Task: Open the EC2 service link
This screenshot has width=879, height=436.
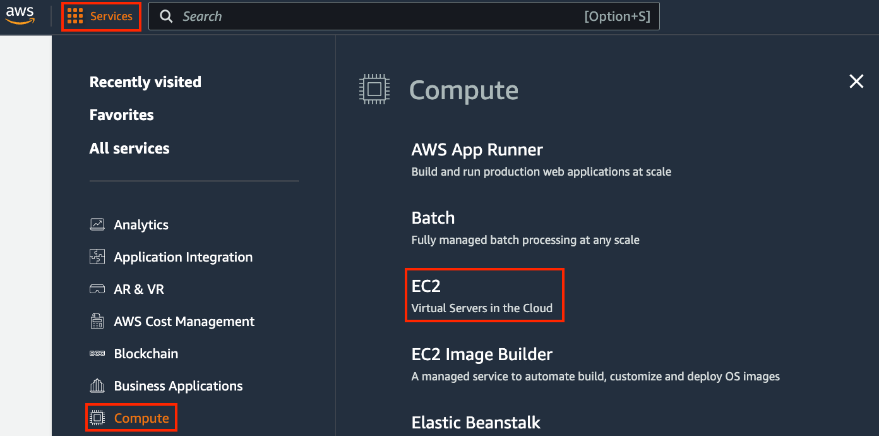Action: click(426, 286)
